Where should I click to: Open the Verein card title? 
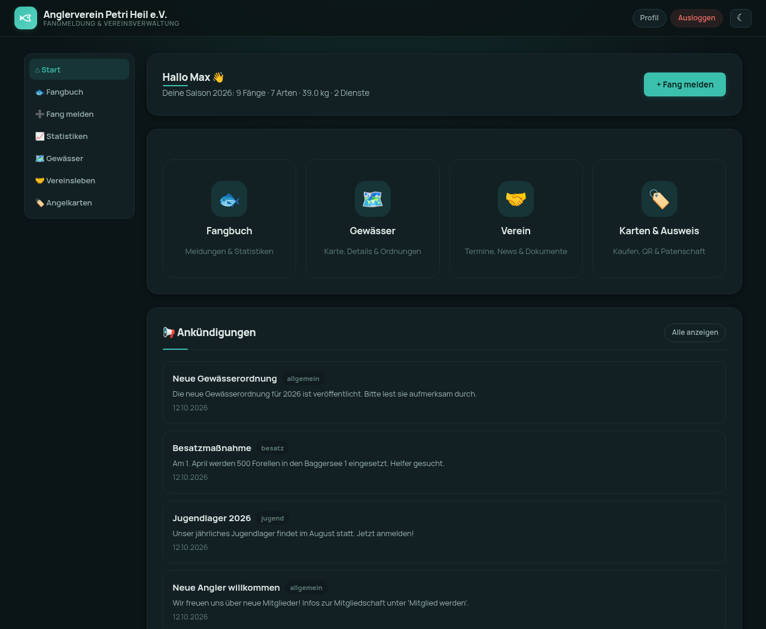pos(516,231)
